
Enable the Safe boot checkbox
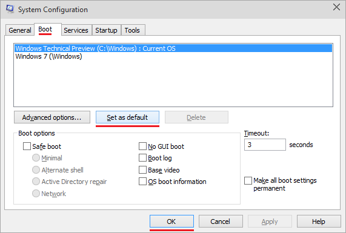[x=27, y=146]
